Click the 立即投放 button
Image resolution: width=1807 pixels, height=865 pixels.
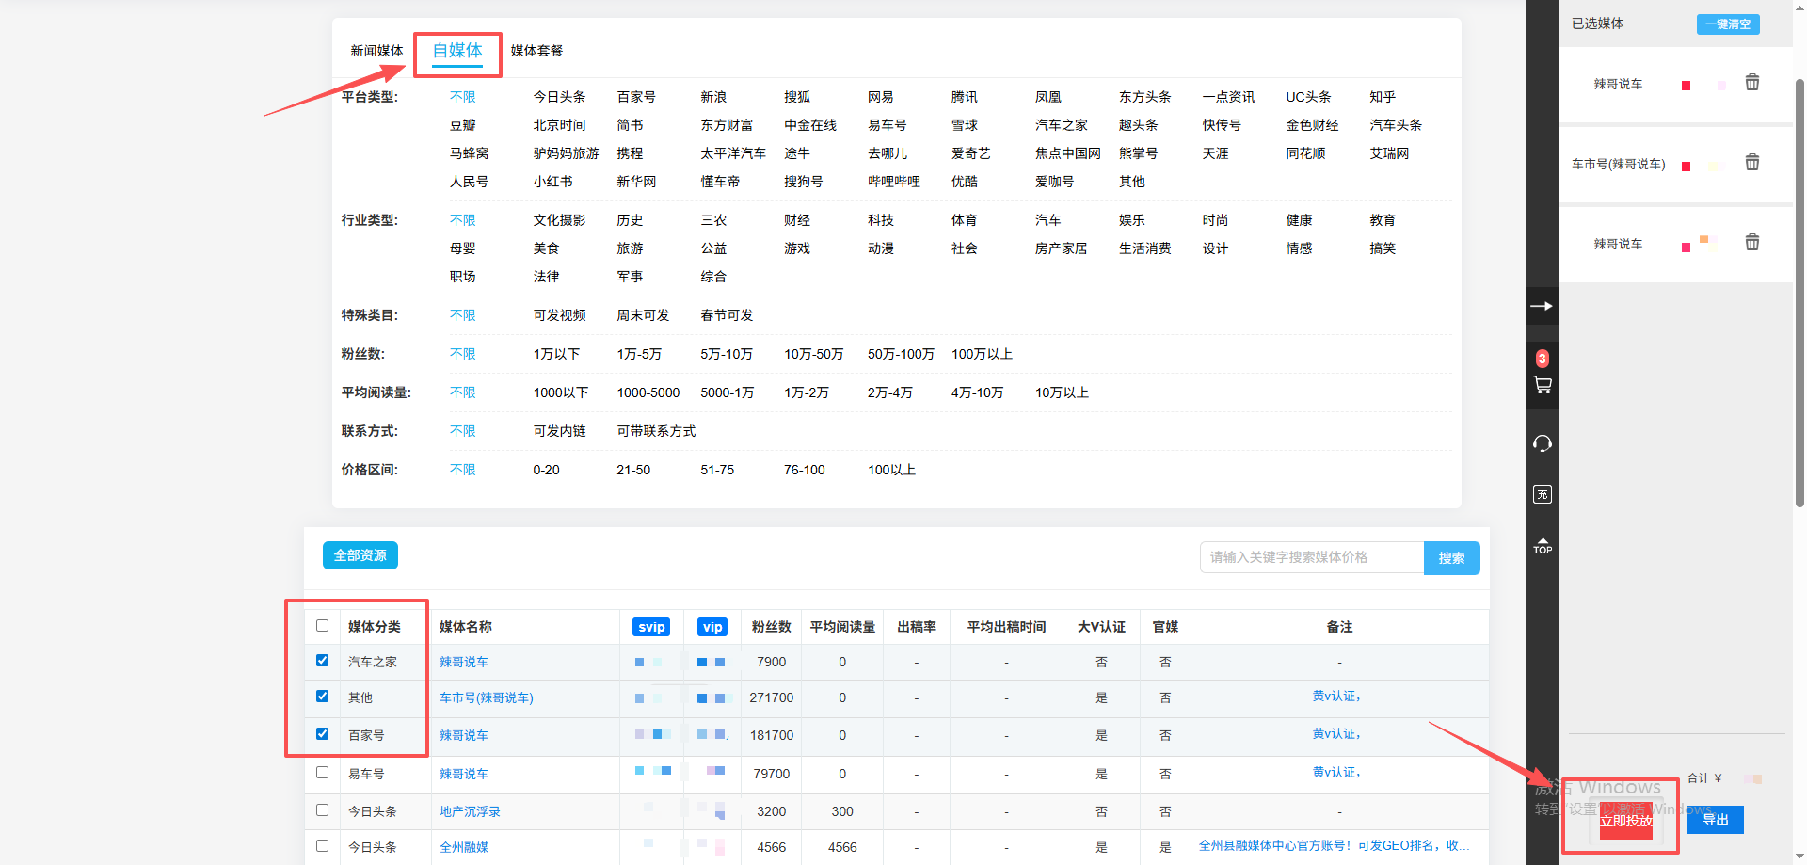point(1625,821)
